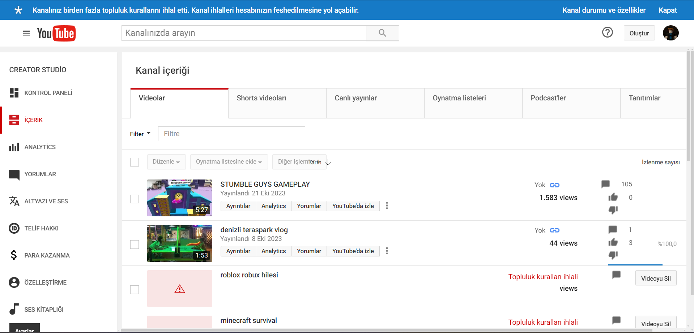Open the Filter dropdown
Image resolution: width=694 pixels, height=333 pixels.
[140, 134]
